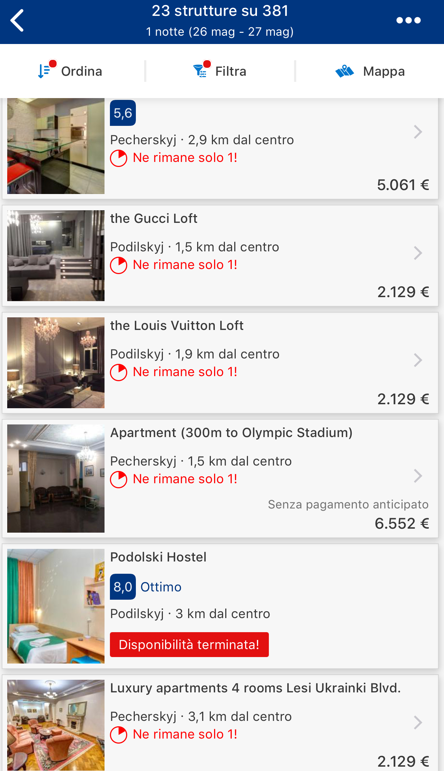This screenshot has height=771, width=444.
Task: Tap the 5,6 rating score badge
Action: pyautogui.click(x=123, y=113)
